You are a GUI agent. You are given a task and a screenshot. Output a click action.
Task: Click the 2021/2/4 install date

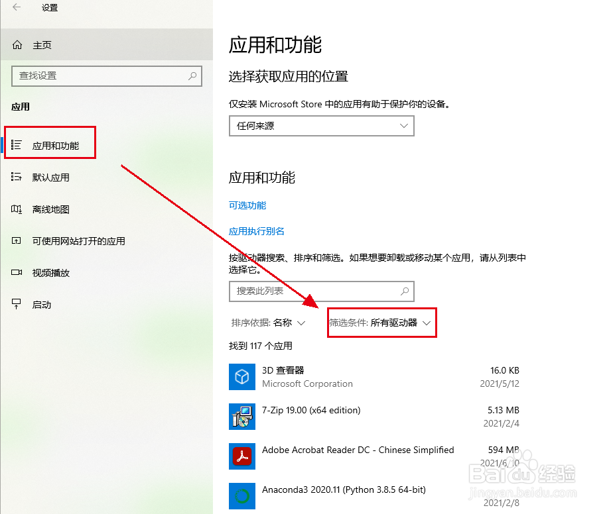coord(502,423)
